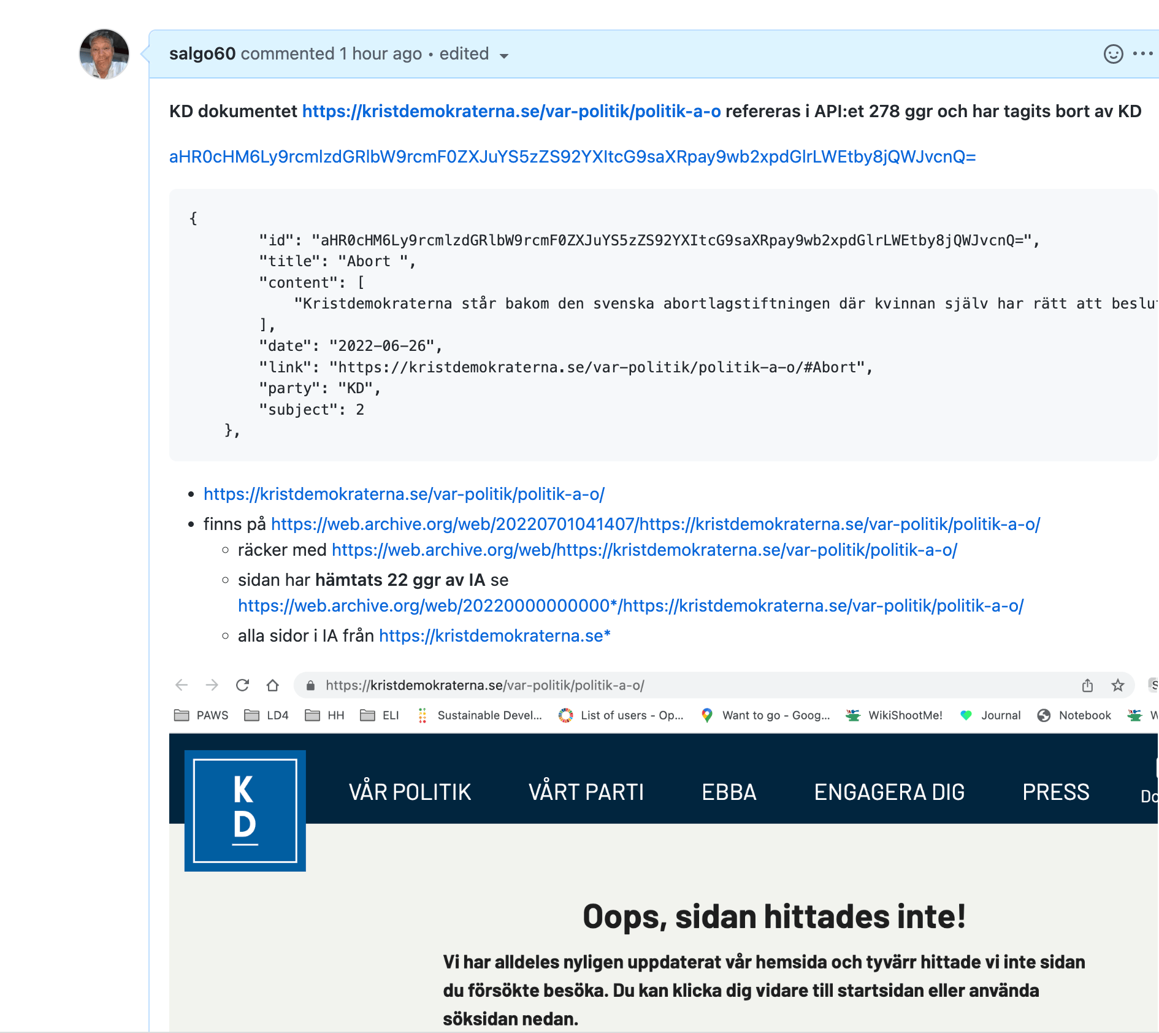1159x1033 pixels.
Task: Click the KD party logo
Action: pos(245,810)
